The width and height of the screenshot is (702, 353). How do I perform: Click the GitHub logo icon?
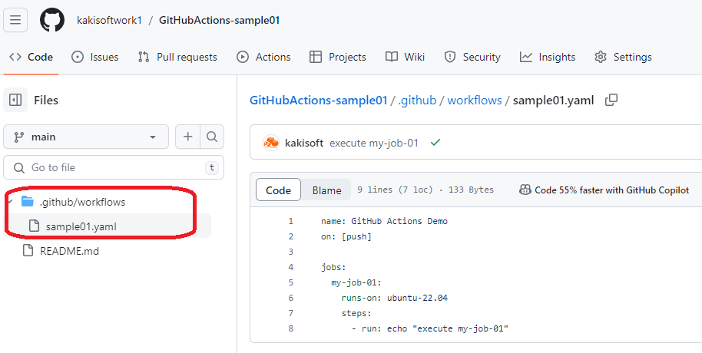coord(52,20)
